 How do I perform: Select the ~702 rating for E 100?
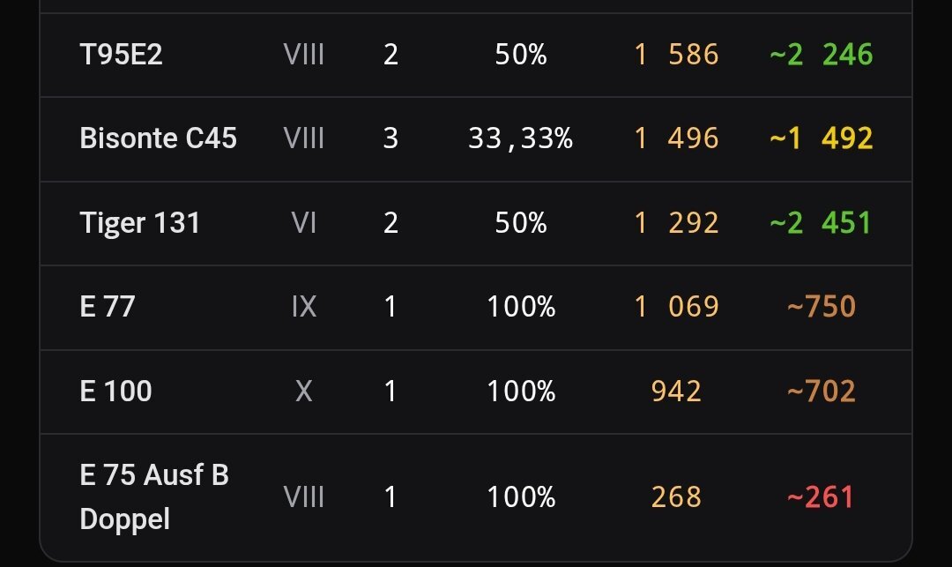[822, 391]
